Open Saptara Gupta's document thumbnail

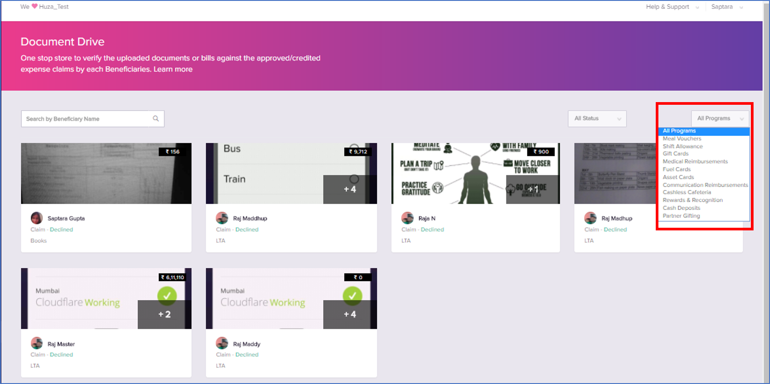point(106,174)
